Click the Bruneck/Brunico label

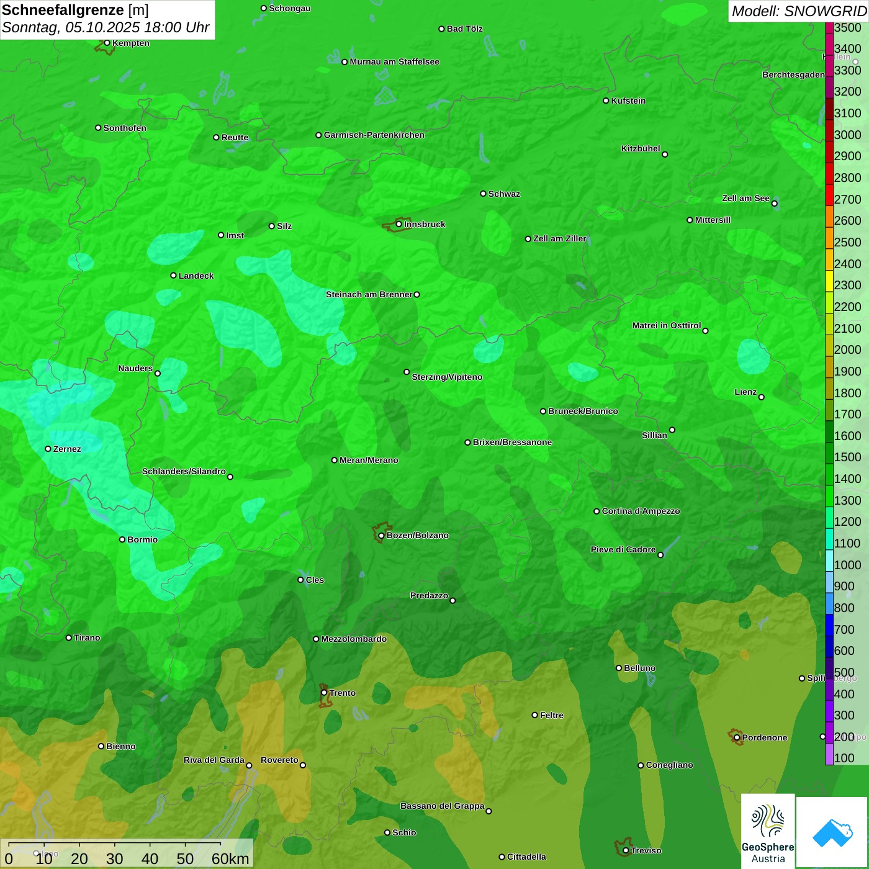(583, 411)
